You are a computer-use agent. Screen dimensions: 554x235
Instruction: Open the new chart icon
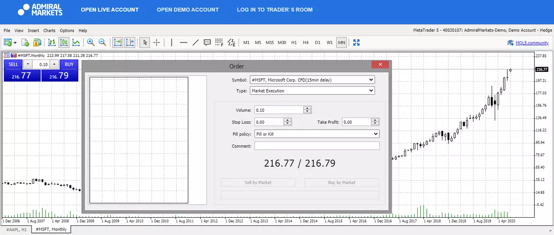pyautogui.click(x=7, y=42)
